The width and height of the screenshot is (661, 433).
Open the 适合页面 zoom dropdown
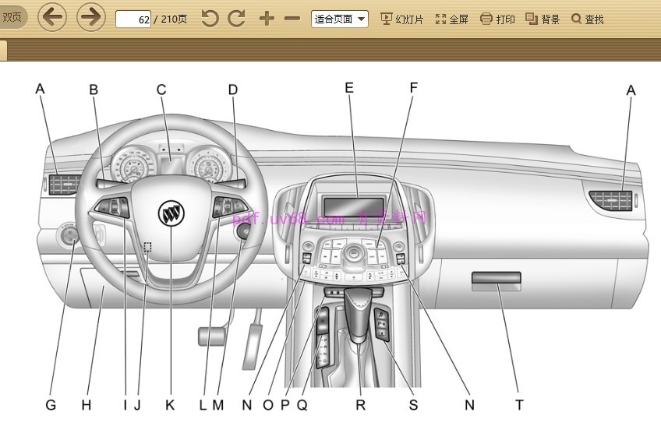[339, 19]
